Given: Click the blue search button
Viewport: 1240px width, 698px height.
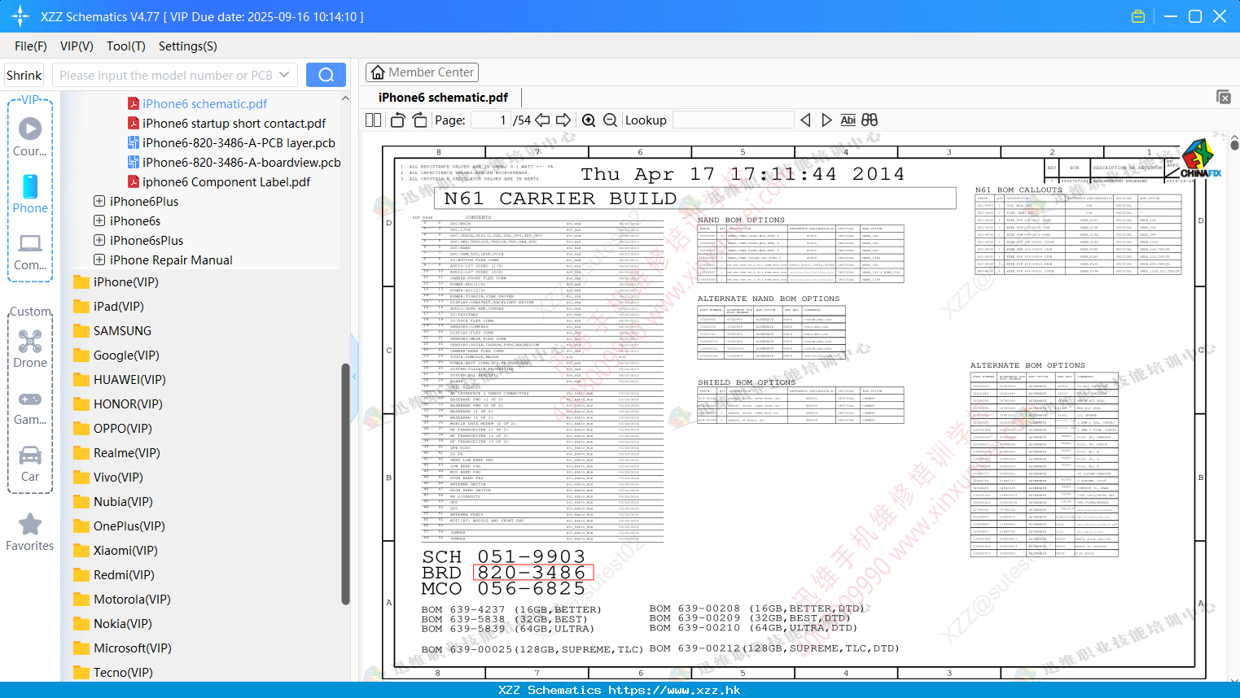Looking at the screenshot, I should 326,75.
